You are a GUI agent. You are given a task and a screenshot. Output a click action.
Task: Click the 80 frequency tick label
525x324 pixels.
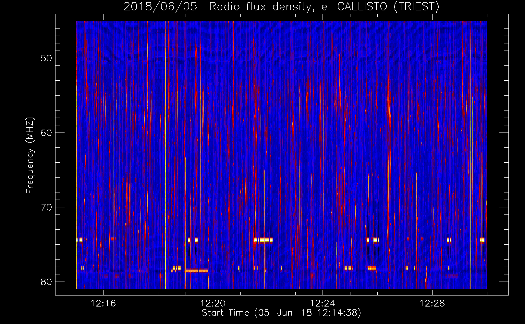46,282
